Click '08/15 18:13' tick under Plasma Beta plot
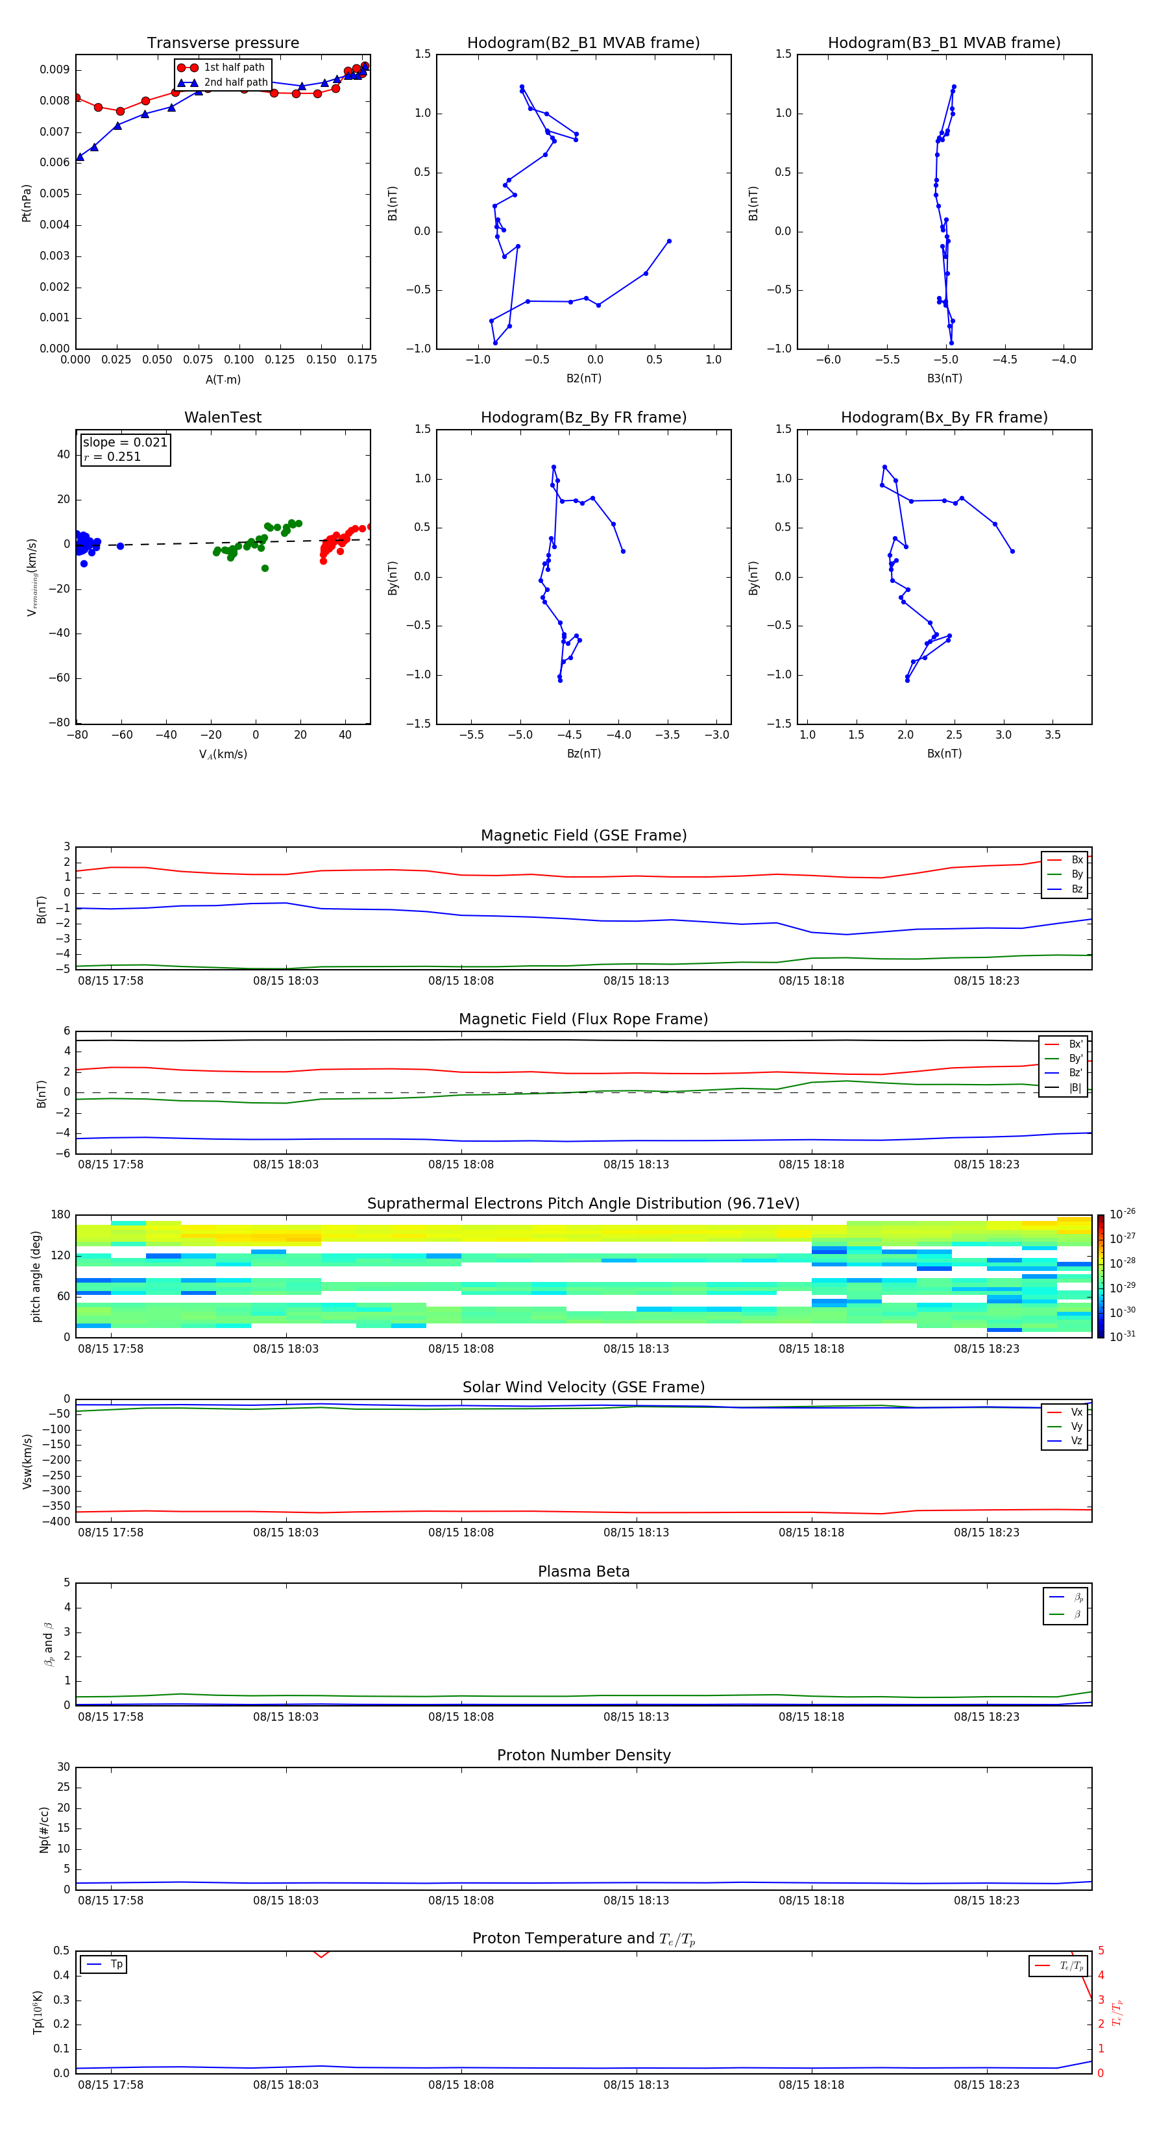 636,1716
